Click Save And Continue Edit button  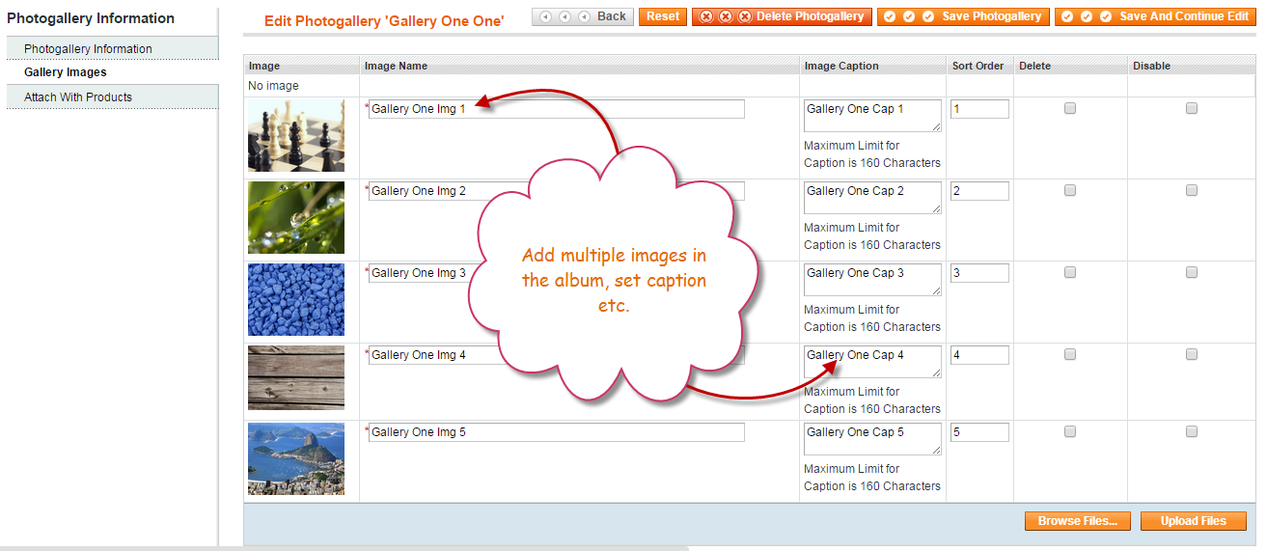click(1155, 16)
